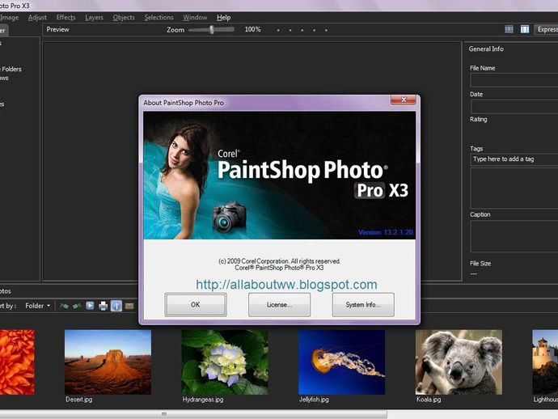Select the Desert.jpg thumbnail
Screen dimensions: 558x419
click(108, 362)
